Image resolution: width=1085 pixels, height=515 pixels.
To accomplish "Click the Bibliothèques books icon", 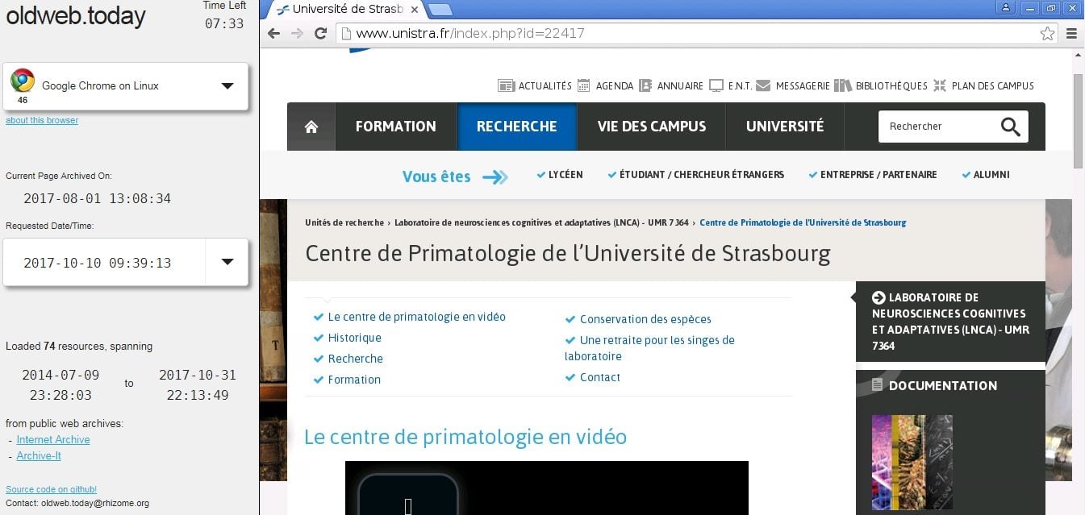I will point(843,85).
